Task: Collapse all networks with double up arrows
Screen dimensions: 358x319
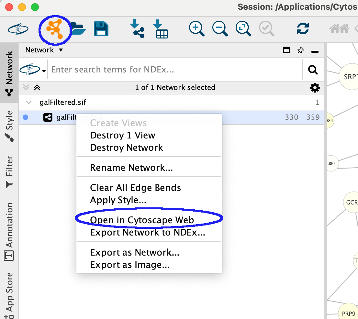Action: [37, 87]
